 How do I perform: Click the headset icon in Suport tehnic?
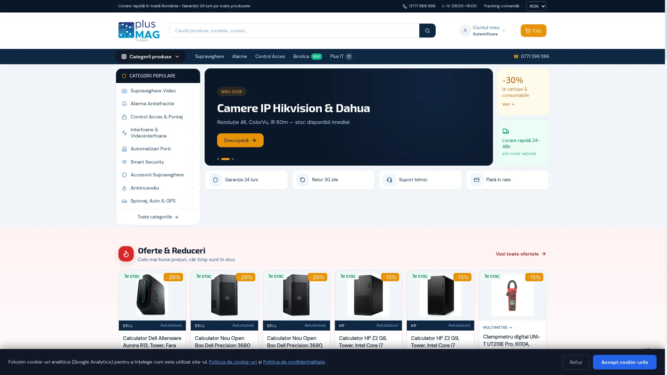click(x=389, y=180)
